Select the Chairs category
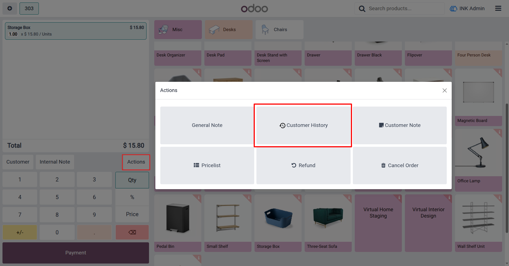 [x=279, y=29]
